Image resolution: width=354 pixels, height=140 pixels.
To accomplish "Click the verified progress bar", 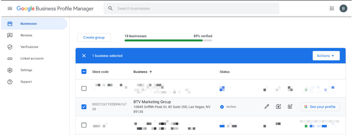I will (x=168, y=40).
